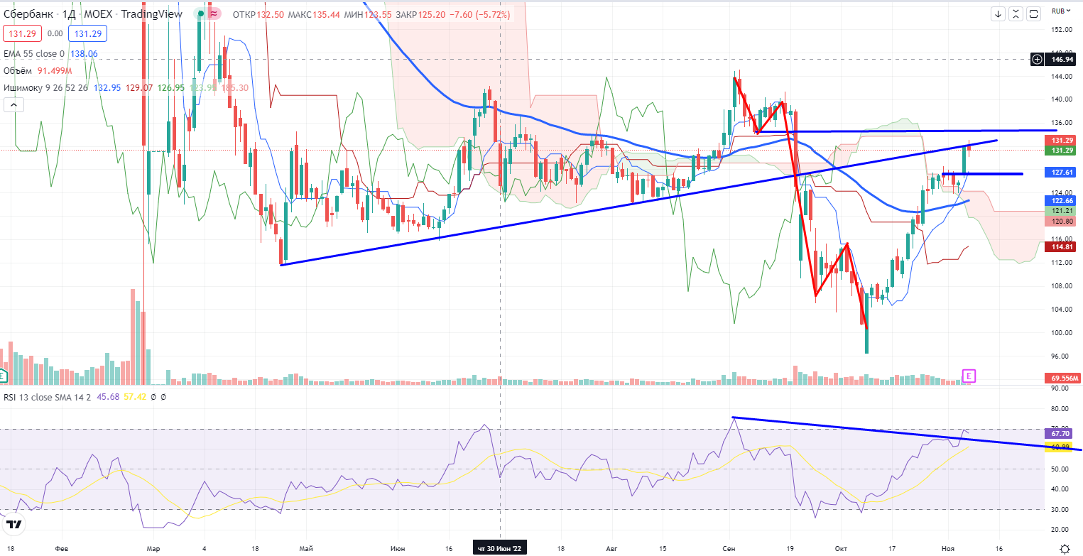The height and width of the screenshot is (556, 1083).
Task: Click the TradingView logo at bottom left
Action: coord(13,525)
